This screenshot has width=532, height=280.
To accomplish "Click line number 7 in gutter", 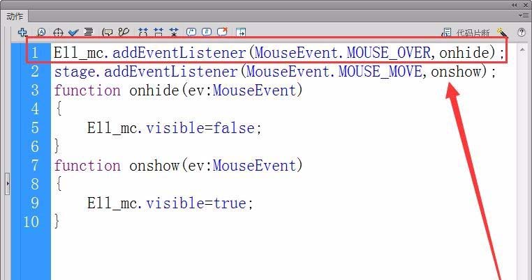I will click(x=35, y=166).
